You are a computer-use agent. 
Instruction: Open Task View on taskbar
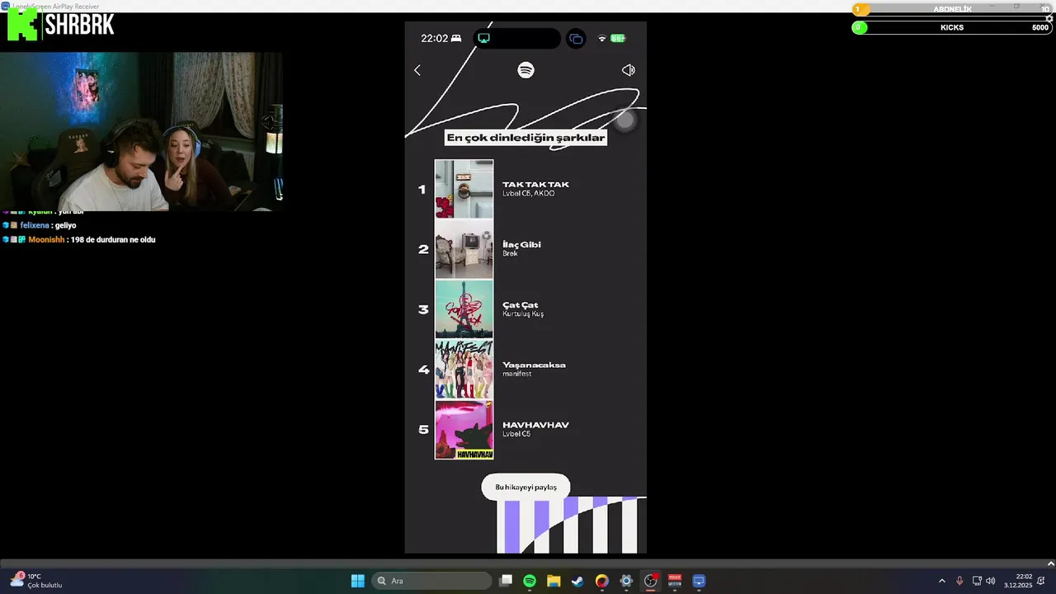pyautogui.click(x=506, y=581)
